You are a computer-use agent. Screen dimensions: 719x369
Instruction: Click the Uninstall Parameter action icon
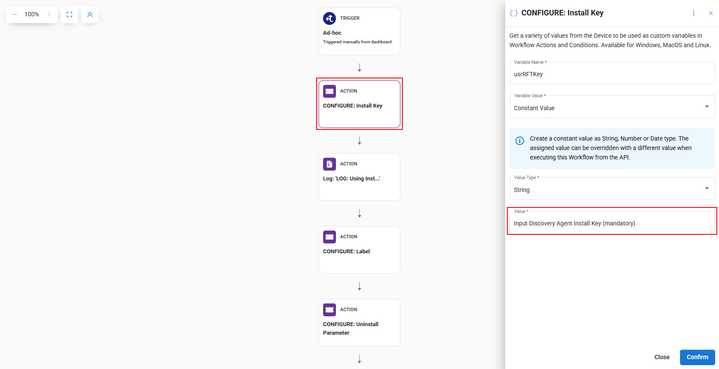[330, 310]
